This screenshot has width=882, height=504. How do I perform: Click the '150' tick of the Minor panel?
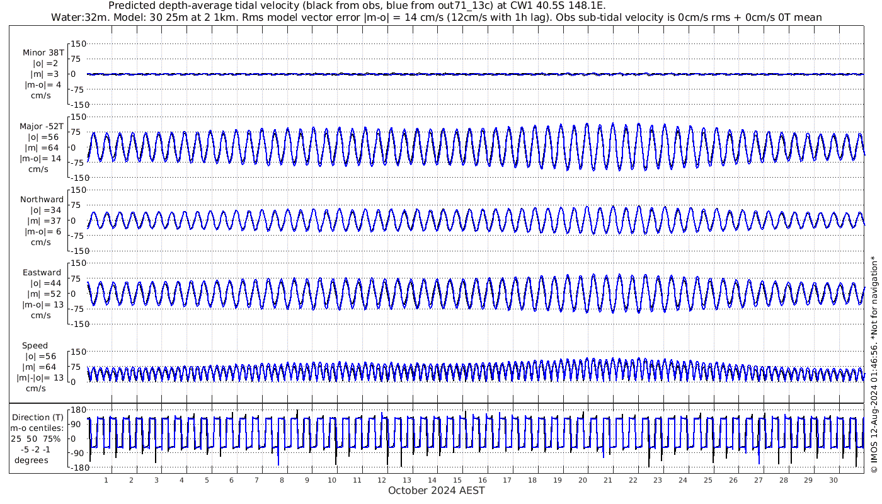click(x=79, y=43)
